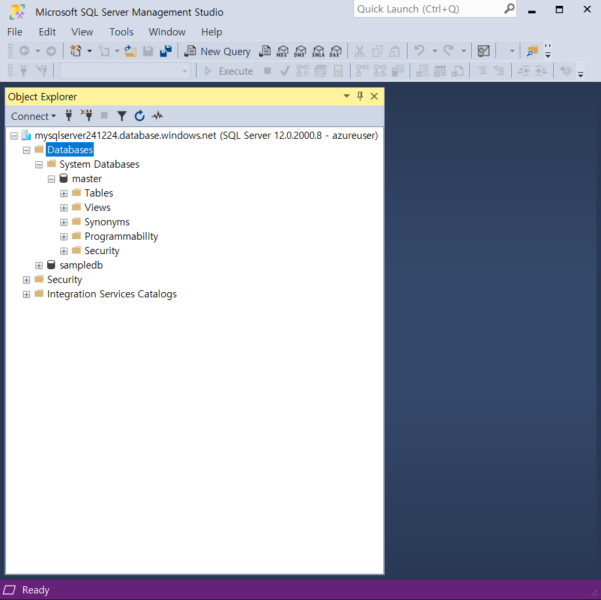Viewport: 601px width, 600px height.
Task: Open the File menu
Action: (x=15, y=32)
